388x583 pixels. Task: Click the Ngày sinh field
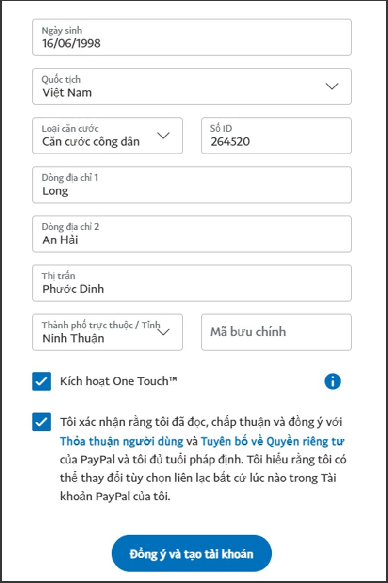tap(192, 37)
